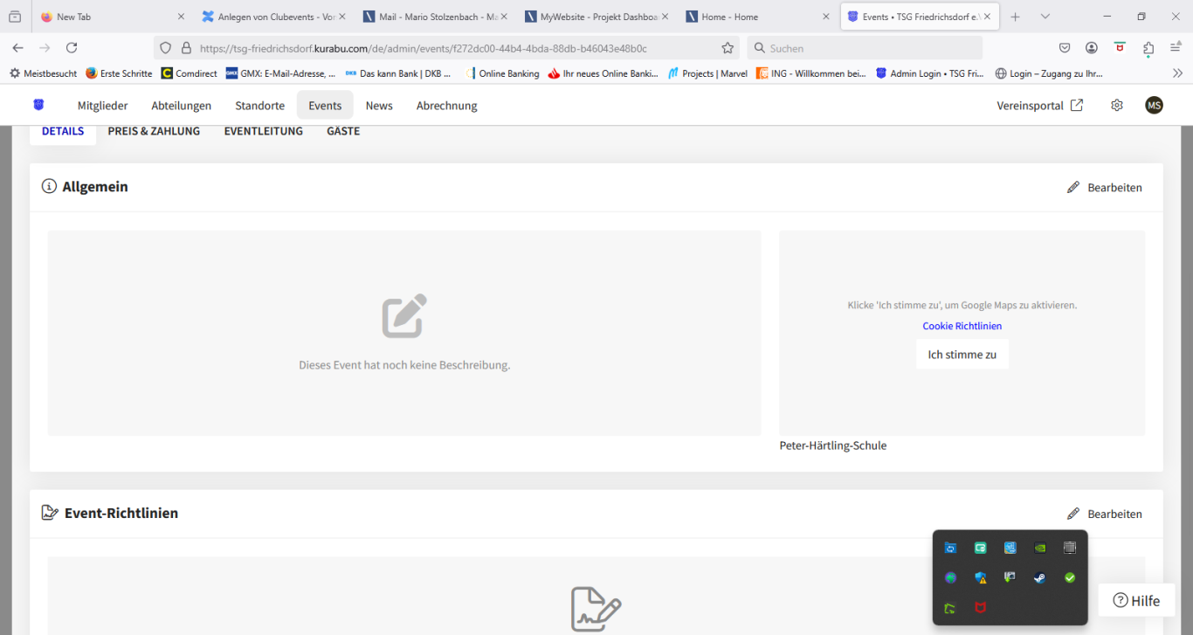The width and height of the screenshot is (1193, 635).
Task: Switch to the Home - Home browser tab
Action: coord(757,17)
